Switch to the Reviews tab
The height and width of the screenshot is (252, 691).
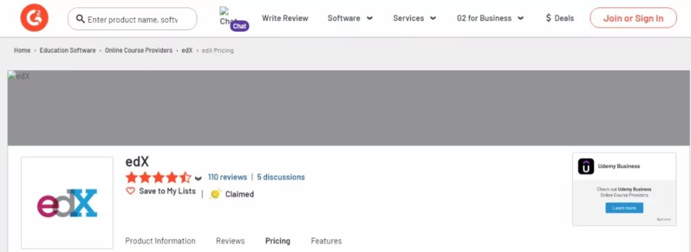point(230,241)
